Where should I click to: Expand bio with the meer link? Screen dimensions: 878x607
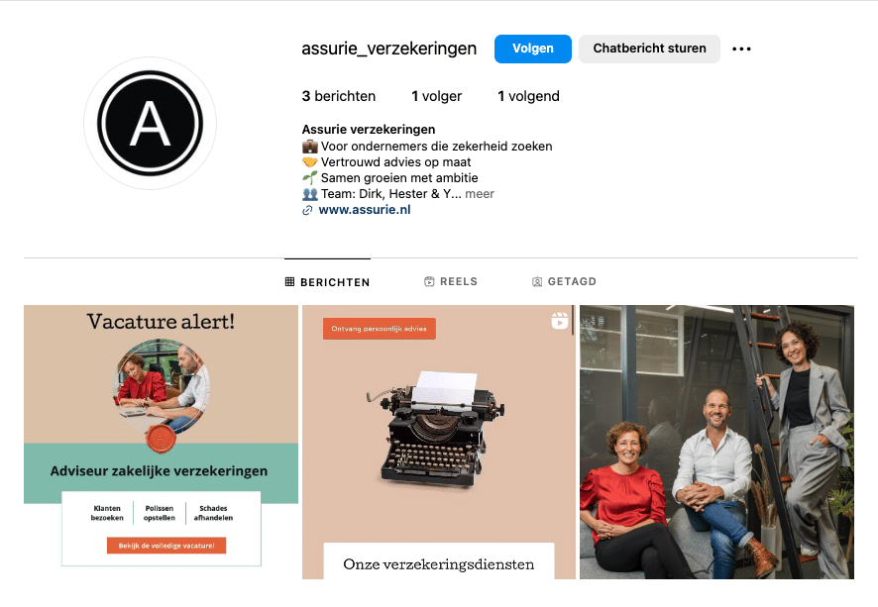tap(480, 194)
